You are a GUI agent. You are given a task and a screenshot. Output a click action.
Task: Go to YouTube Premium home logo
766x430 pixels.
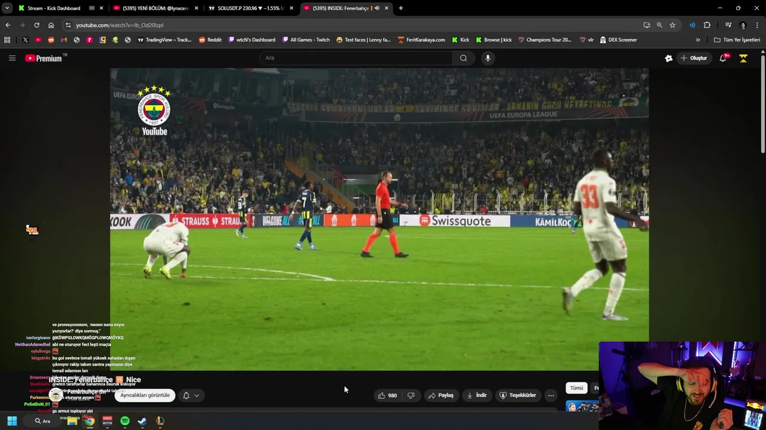[x=43, y=58]
